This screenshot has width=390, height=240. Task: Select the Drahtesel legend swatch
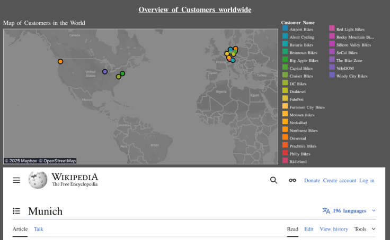point(285,90)
